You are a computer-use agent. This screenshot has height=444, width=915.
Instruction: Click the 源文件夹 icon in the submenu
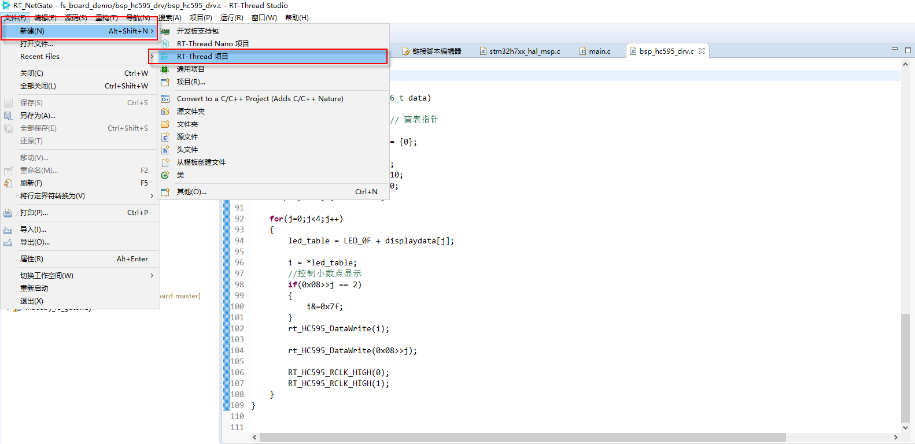[x=165, y=112]
